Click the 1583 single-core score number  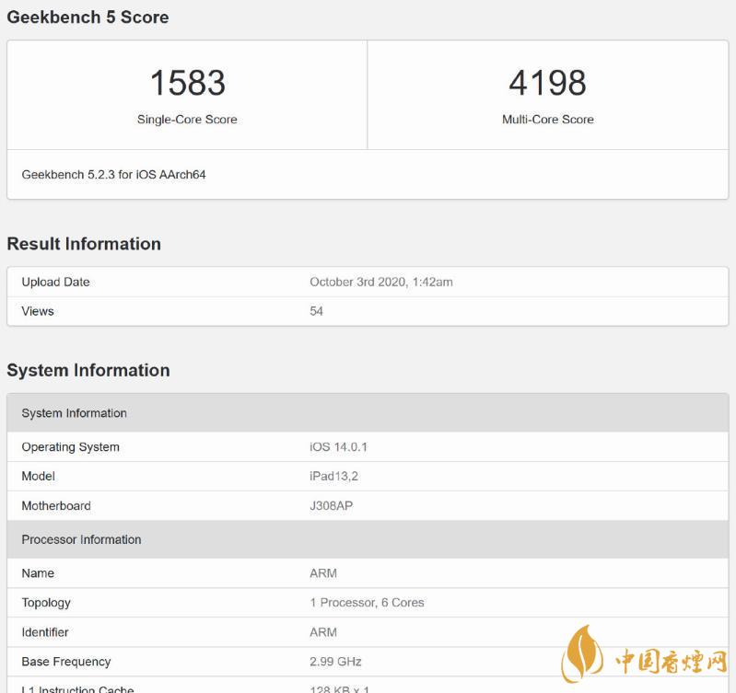(x=187, y=83)
